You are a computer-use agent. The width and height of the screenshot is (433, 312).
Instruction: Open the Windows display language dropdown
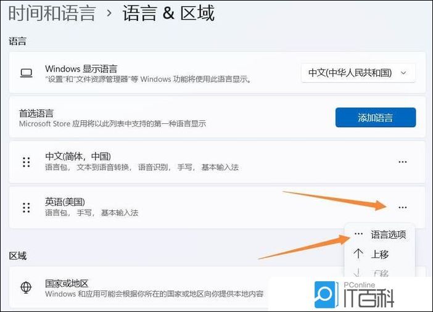coord(358,73)
